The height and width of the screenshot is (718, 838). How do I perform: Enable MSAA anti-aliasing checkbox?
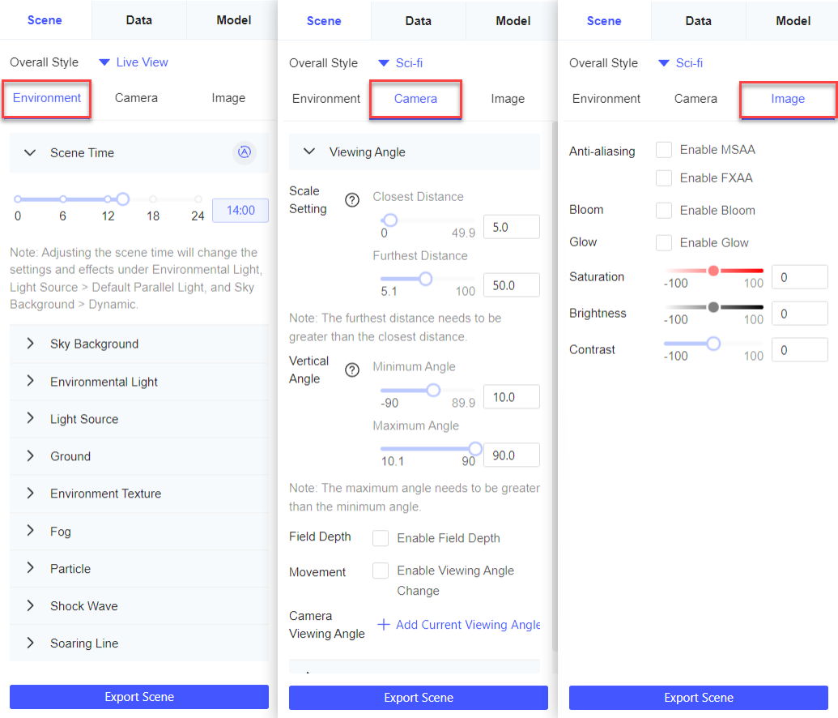click(x=664, y=150)
